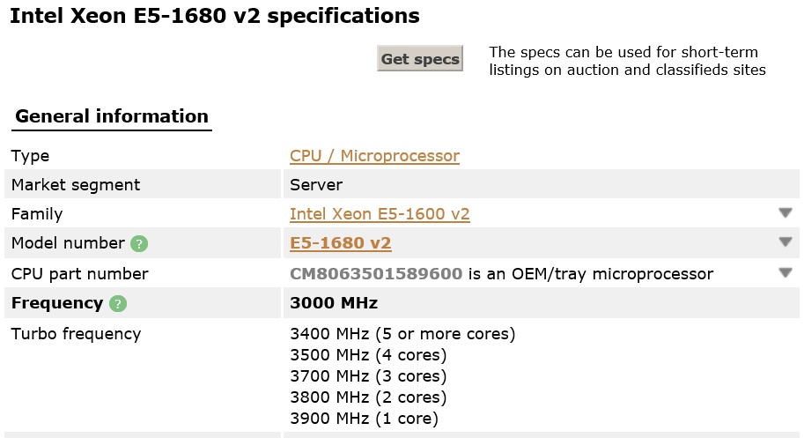Click the Intel Xeon E5-1680 v2 specifications title
The width and height of the screenshot is (804, 438).
point(215,16)
